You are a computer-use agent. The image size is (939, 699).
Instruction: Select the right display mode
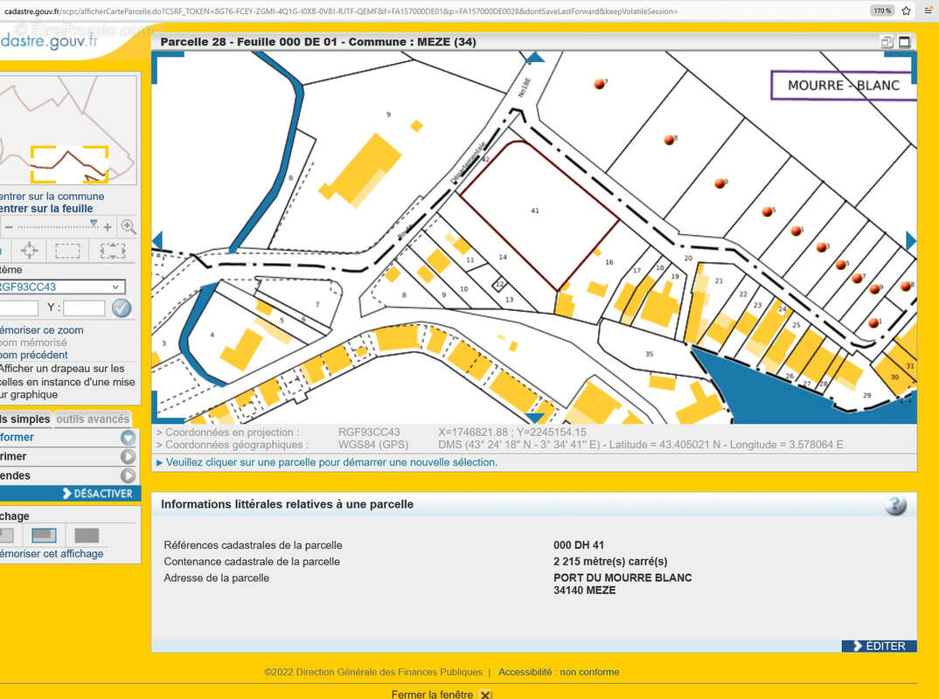[x=87, y=536]
